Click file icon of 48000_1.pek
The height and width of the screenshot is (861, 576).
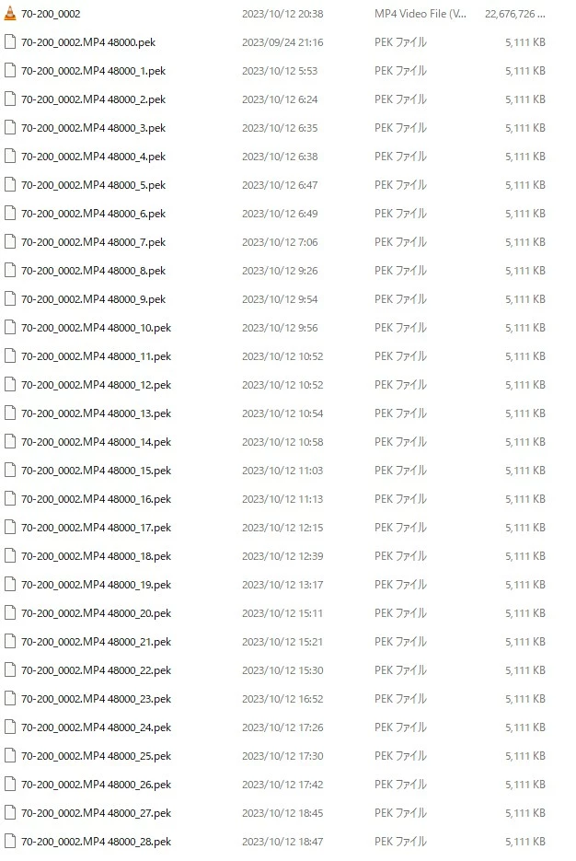(10, 71)
